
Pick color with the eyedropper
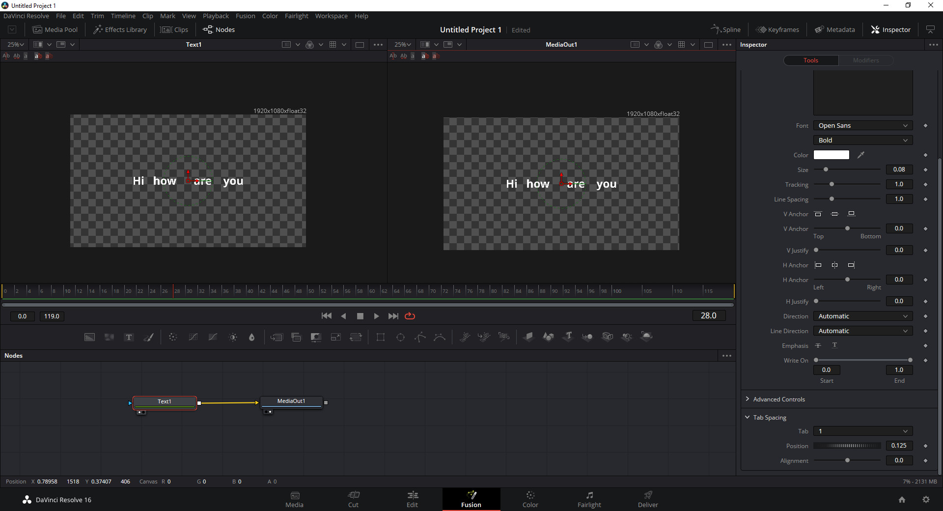pyautogui.click(x=861, y=155)
